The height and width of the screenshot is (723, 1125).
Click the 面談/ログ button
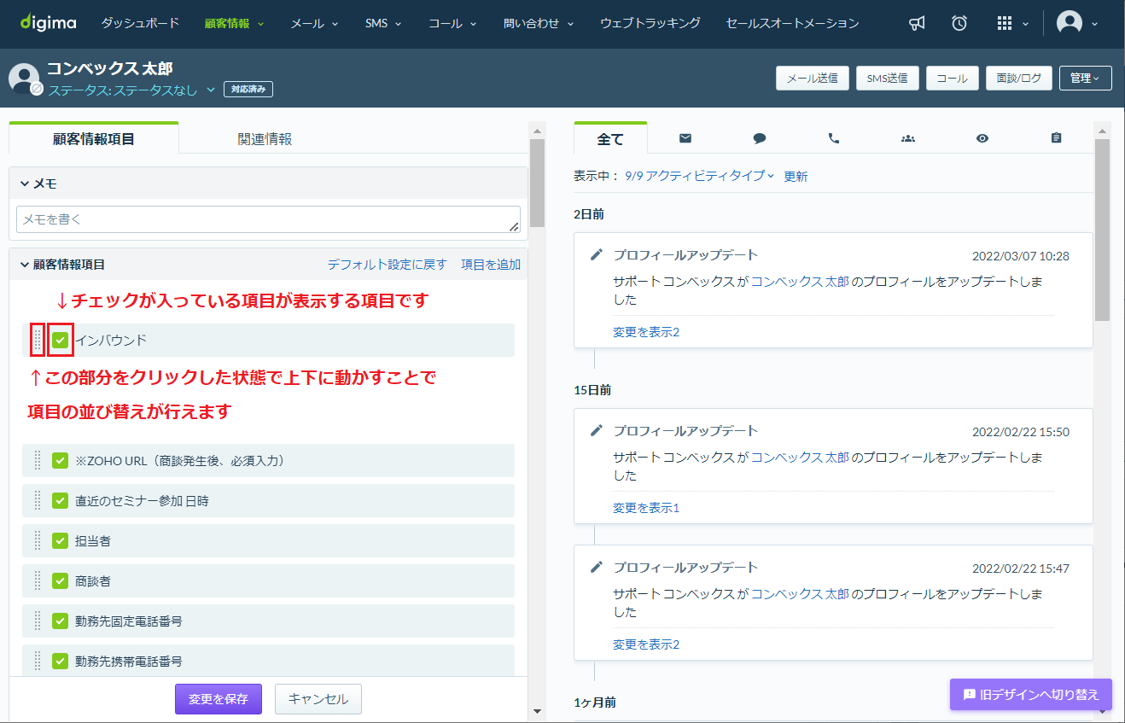(x=1018, y=78)
